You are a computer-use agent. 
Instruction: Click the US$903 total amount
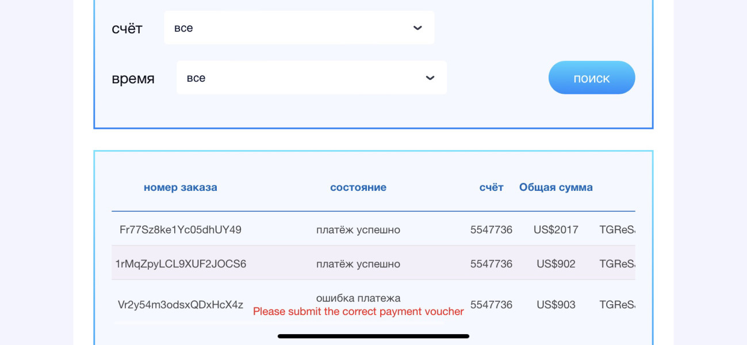[x=556, y=305]
